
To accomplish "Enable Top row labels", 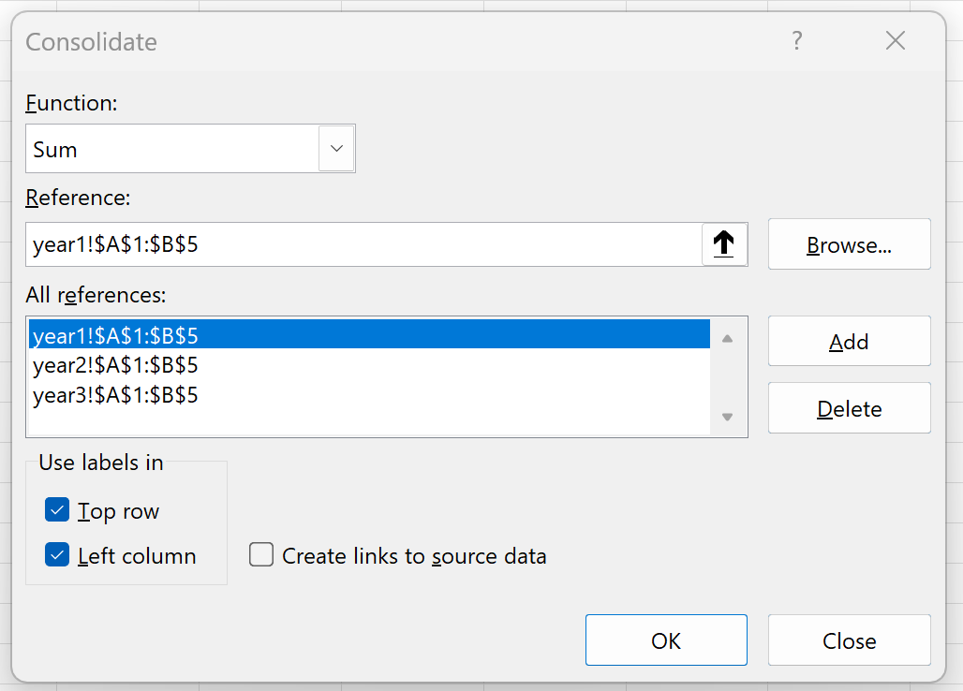I will pos(56,509).
